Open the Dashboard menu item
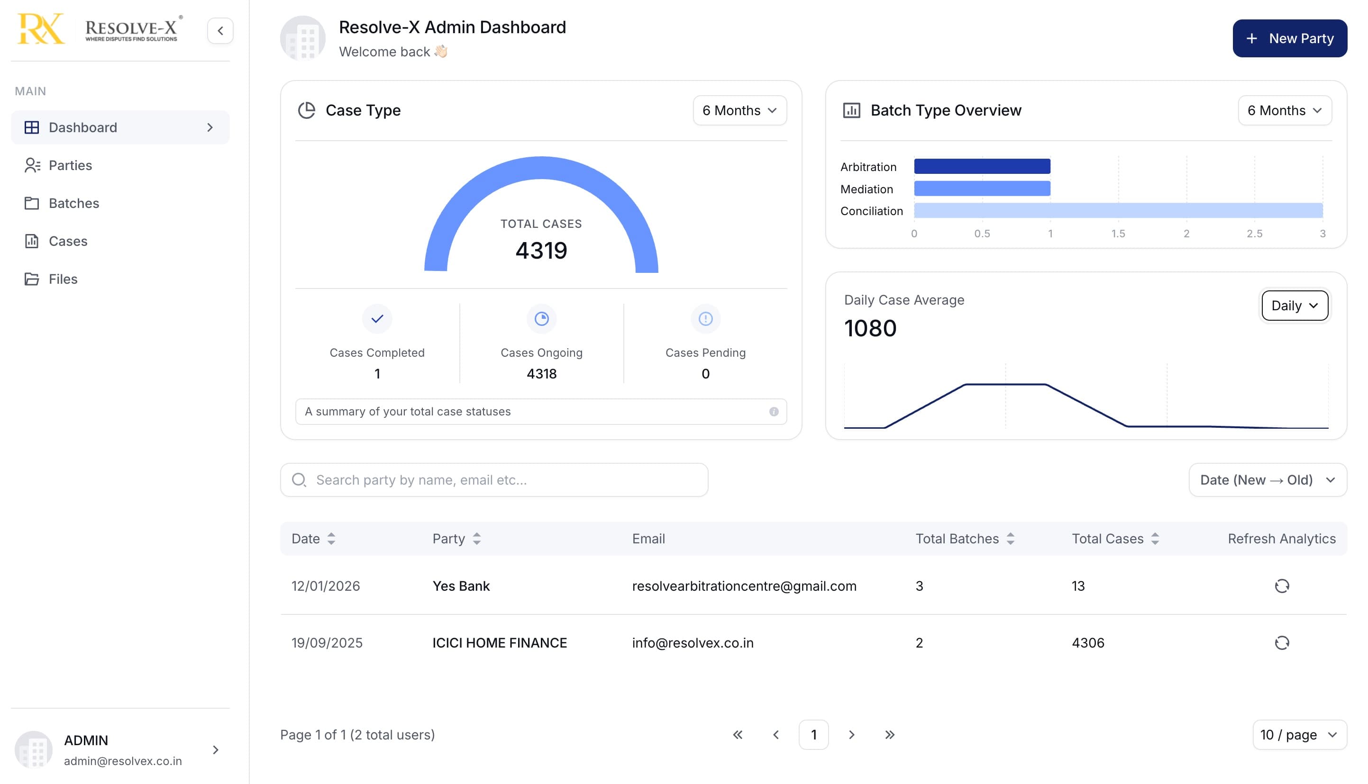 pyautogui.click(x=120, y=127)
